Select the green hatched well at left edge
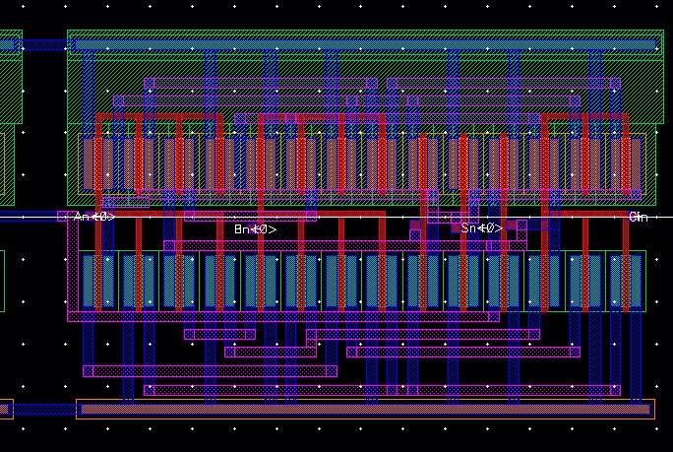 pyautogui.click(x=10, y=89)
